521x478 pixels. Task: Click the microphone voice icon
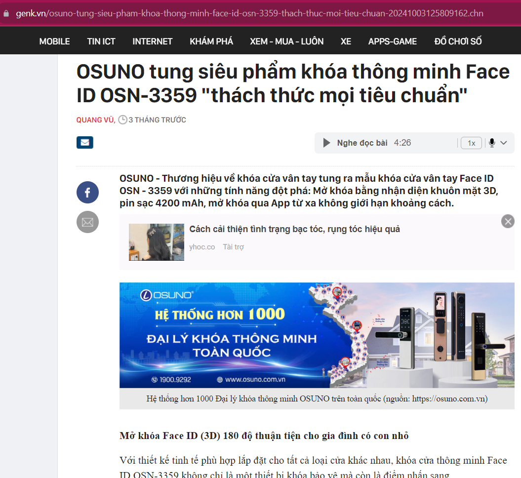click(492, 143)
